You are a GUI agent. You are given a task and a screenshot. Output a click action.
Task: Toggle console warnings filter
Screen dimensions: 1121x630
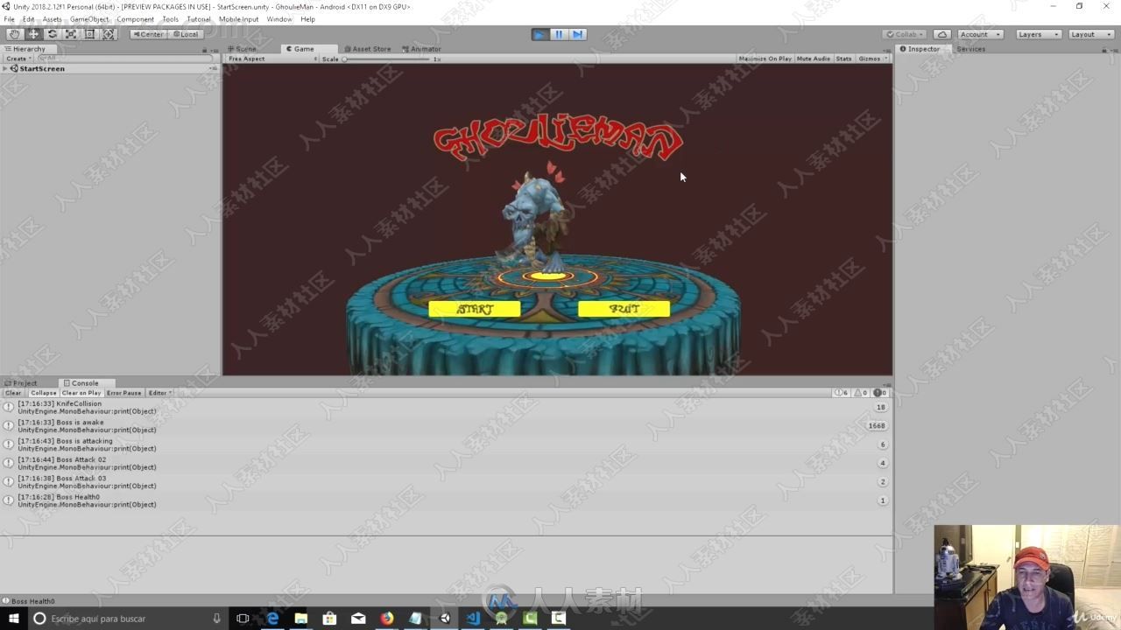(862, 393)
